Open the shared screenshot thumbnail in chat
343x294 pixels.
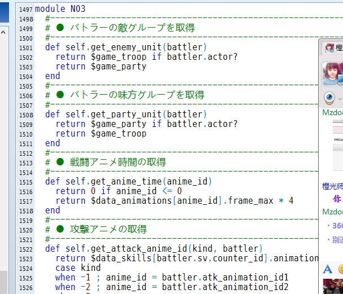338,145
